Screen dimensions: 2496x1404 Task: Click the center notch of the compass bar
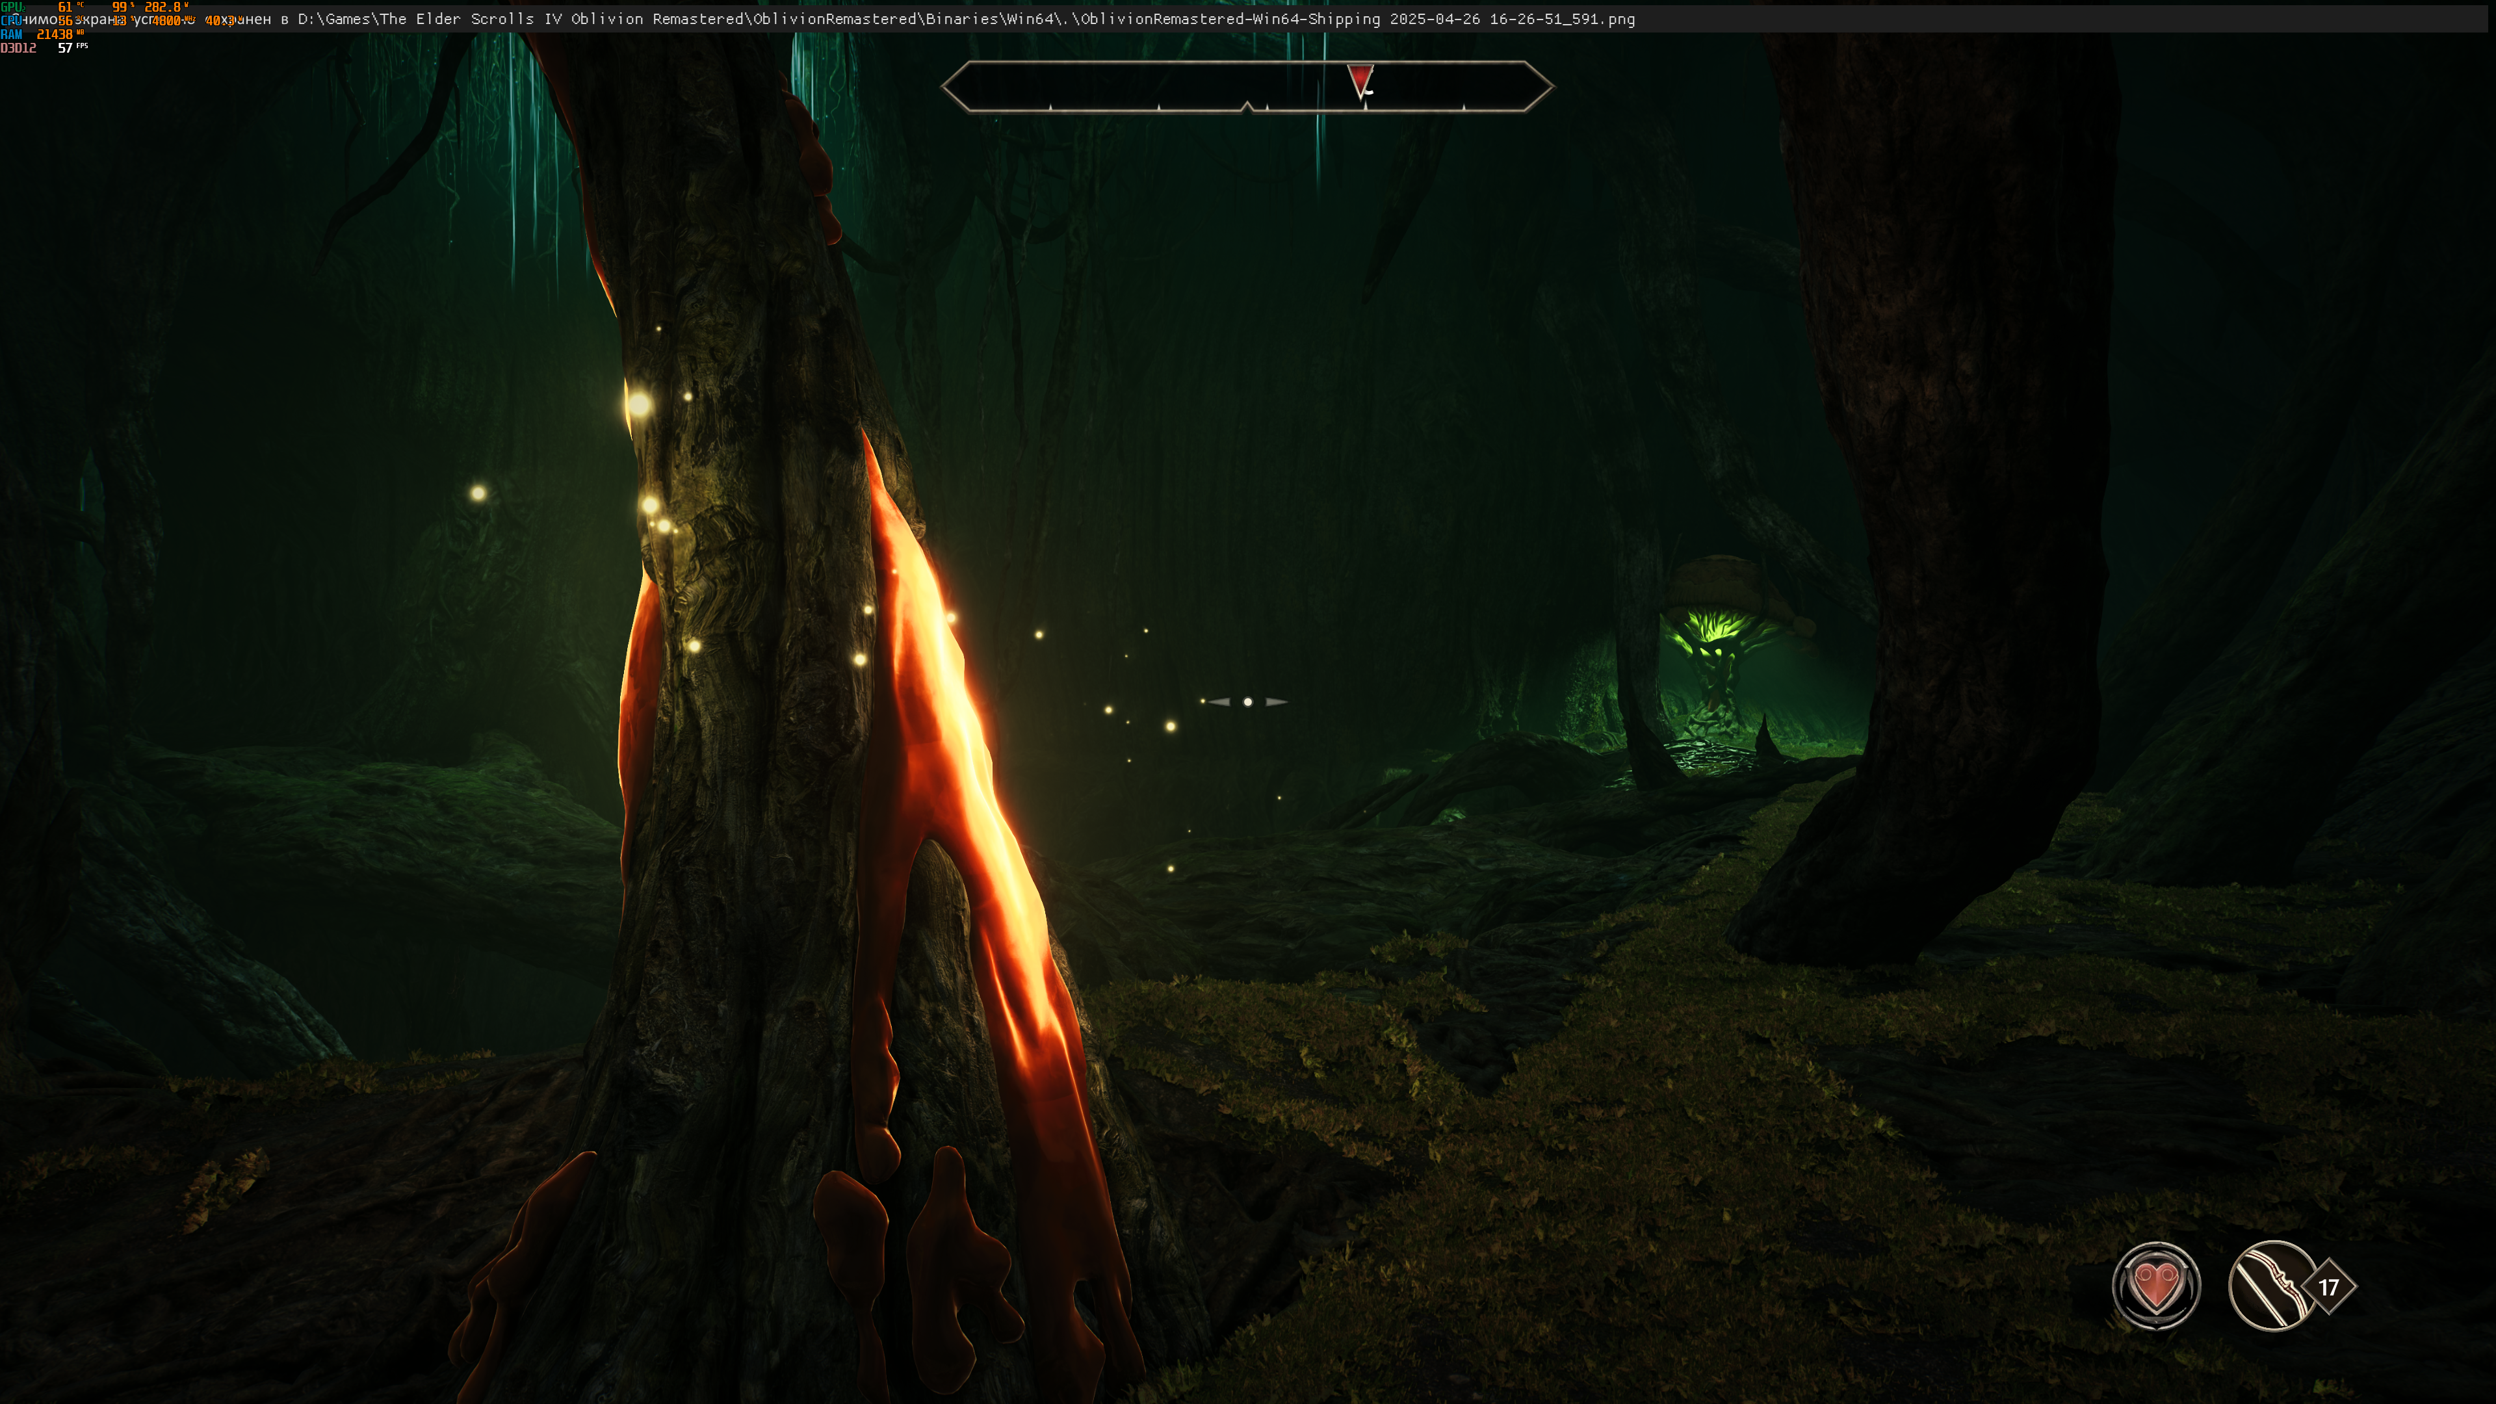(1248, 105)
